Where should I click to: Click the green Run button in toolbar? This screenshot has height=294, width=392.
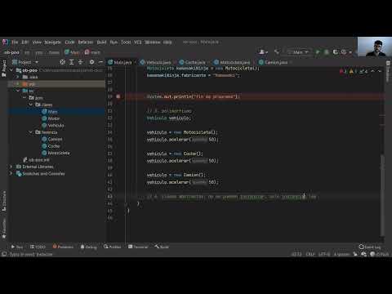click(318, 52)
